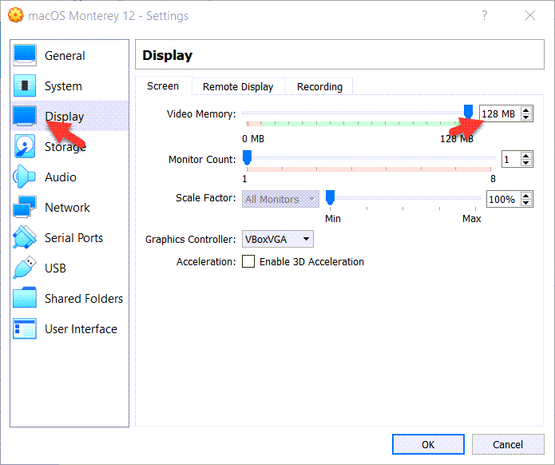Click the Scale Factor percentage field
555x465 pixels.
(501, 200)
